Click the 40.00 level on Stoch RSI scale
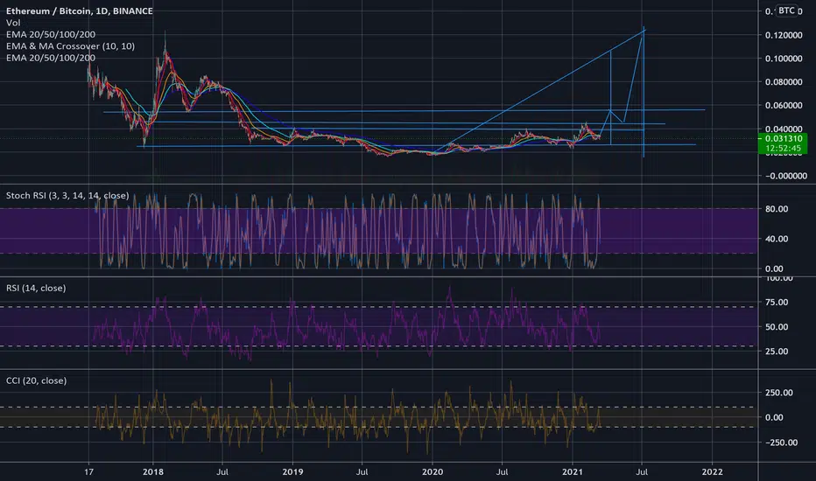This screenshot has width=816, height=481. [x=777, y=240]
